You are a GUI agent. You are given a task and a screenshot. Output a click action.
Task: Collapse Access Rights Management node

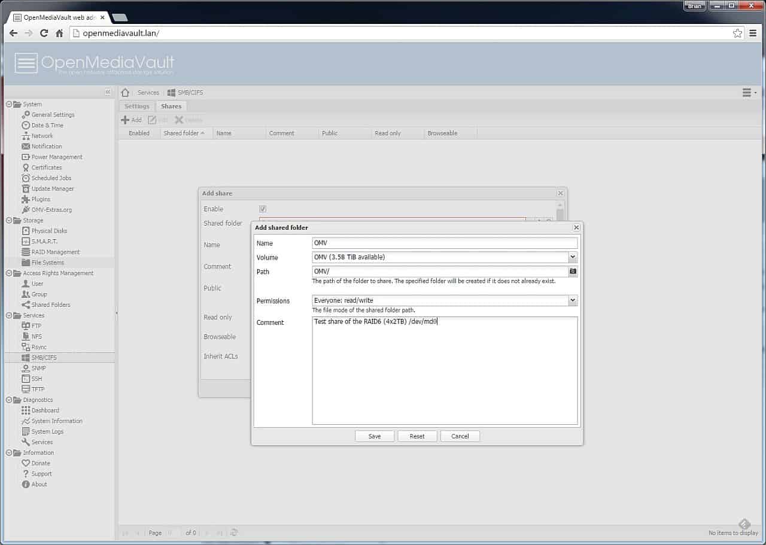8,273
